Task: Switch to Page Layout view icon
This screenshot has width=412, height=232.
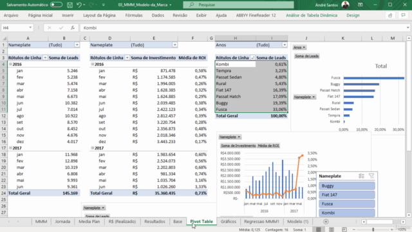Action: pyautogui.click(x=332, y=229)
